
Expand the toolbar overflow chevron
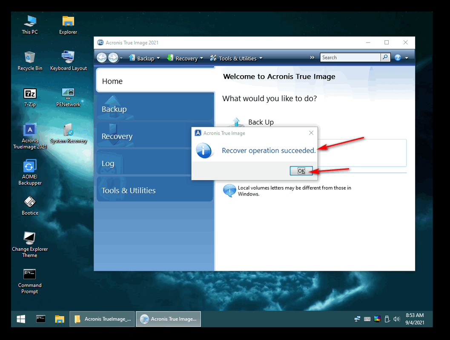pos(312,57)
